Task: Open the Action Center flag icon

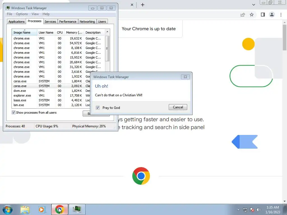Action: 252,210
